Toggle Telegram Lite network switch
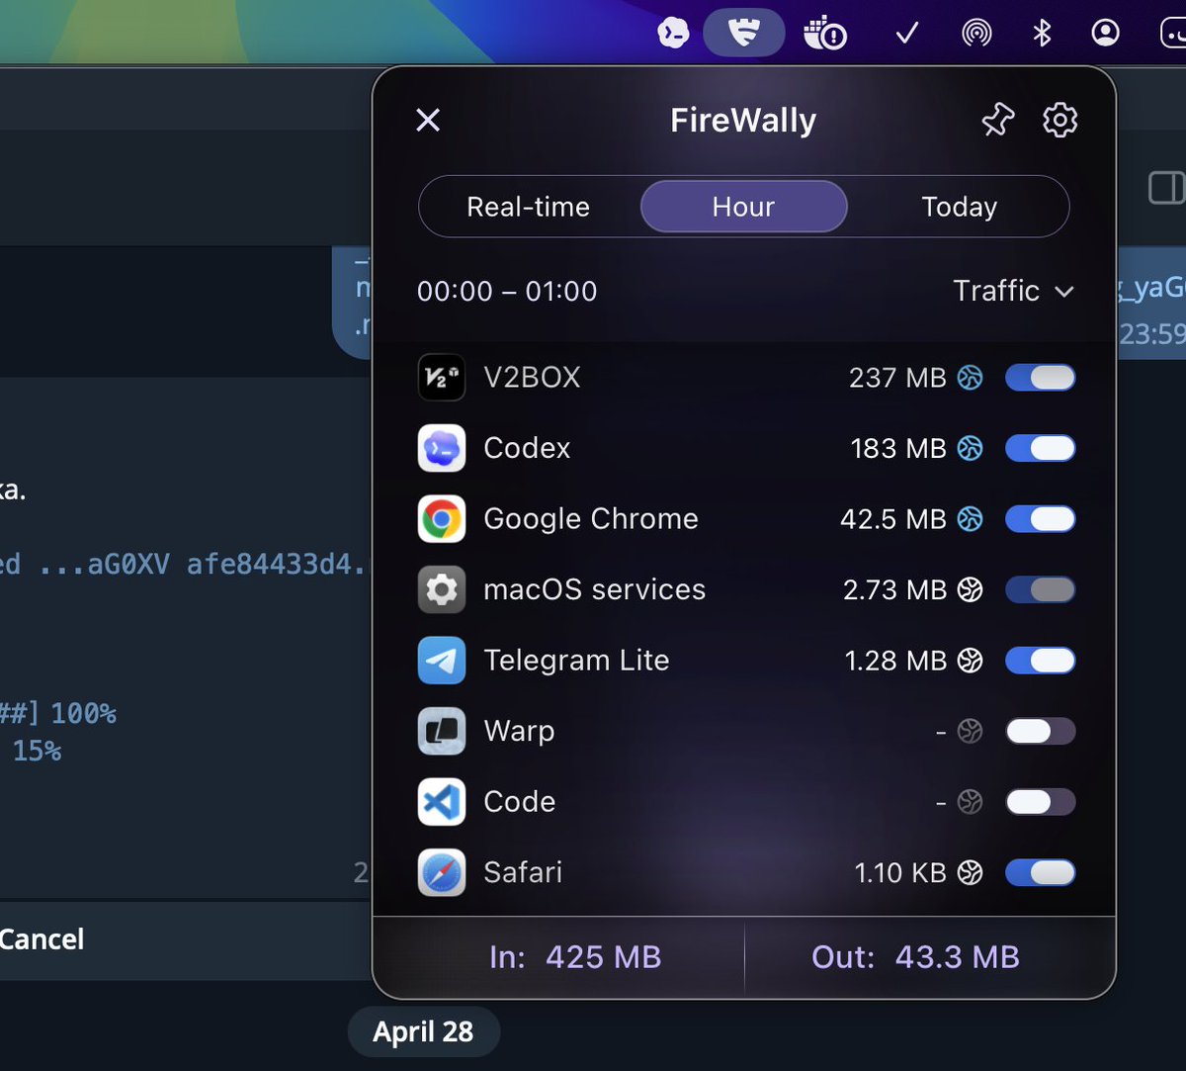This screenshot has height=1071, width=1186. click(x=1040, y=661)
